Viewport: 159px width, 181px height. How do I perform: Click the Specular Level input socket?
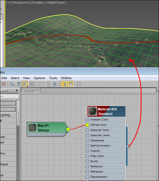(x=87, y=135)
